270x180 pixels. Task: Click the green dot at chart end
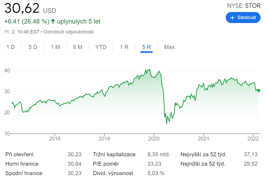click(259, 90)
